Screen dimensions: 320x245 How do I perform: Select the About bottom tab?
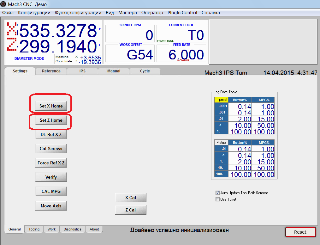coord(94,229)
